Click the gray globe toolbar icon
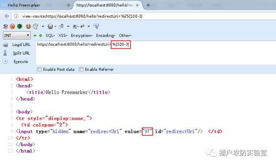The height and width of the screenshot is (165, 276). [50, 27]
